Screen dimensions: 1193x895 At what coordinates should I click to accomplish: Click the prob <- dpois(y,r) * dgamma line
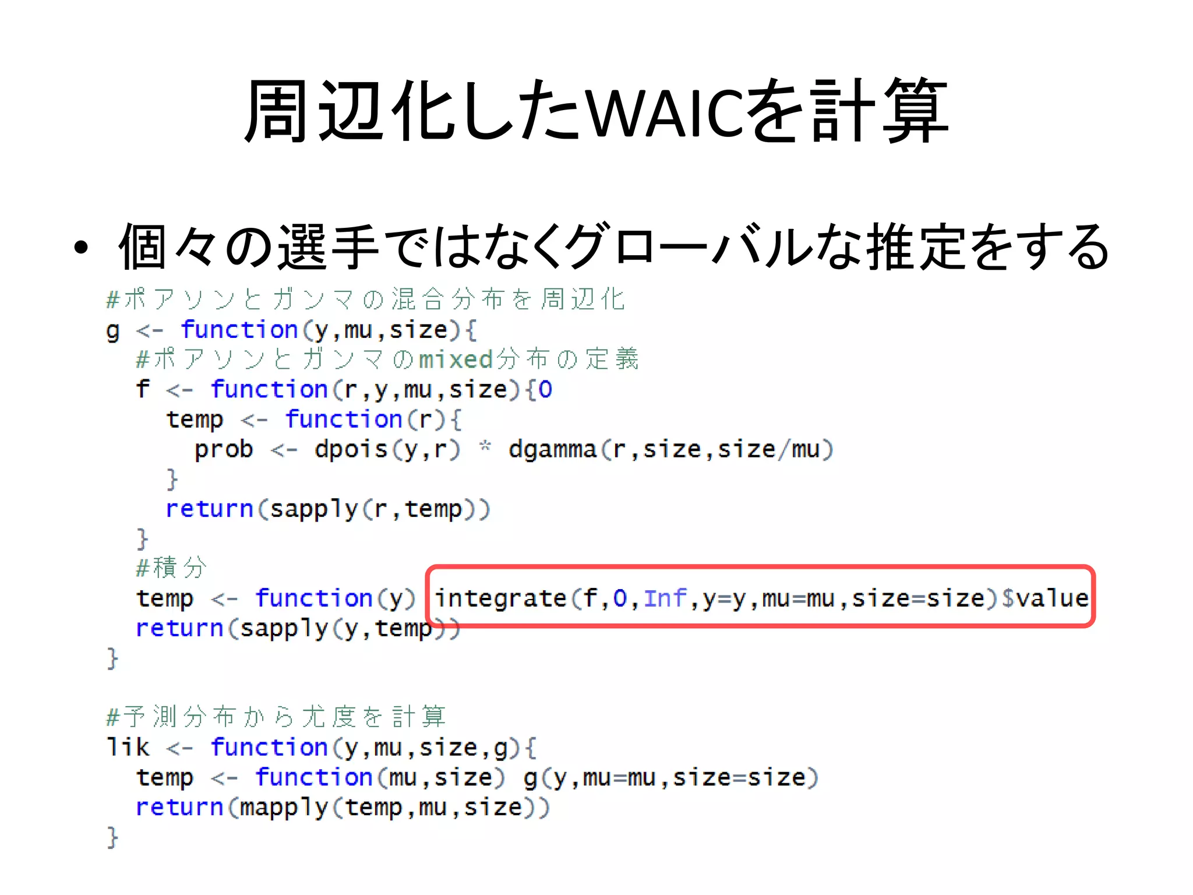(x=515, y=450)
